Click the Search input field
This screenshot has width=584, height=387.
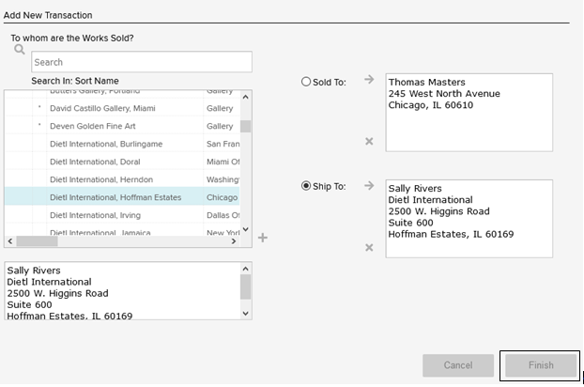(x=141, y=62)
